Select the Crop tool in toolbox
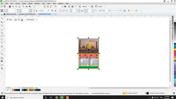 [x=2, y=22]
